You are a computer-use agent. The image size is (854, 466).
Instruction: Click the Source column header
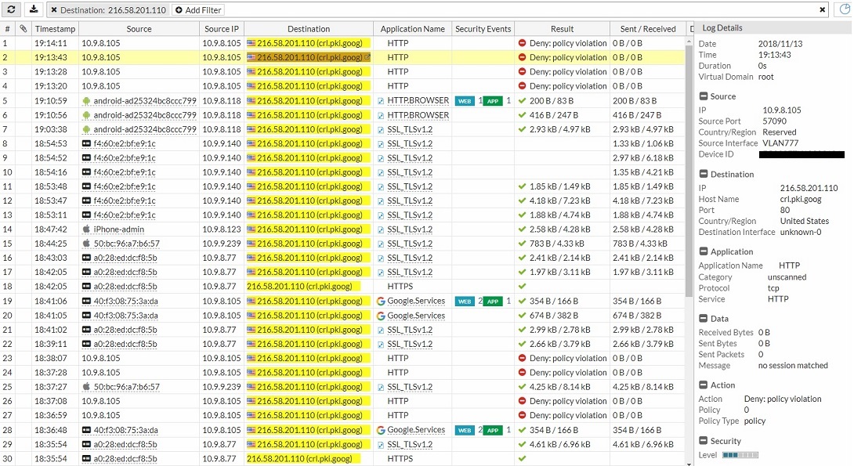[x=139, y=29]
